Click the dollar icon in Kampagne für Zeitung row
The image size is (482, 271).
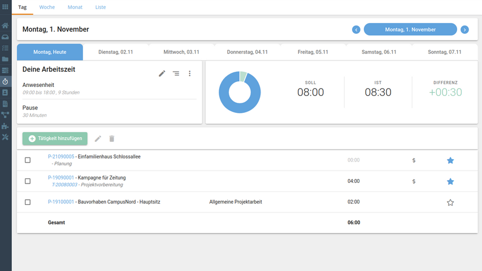(x=414, y=181)
